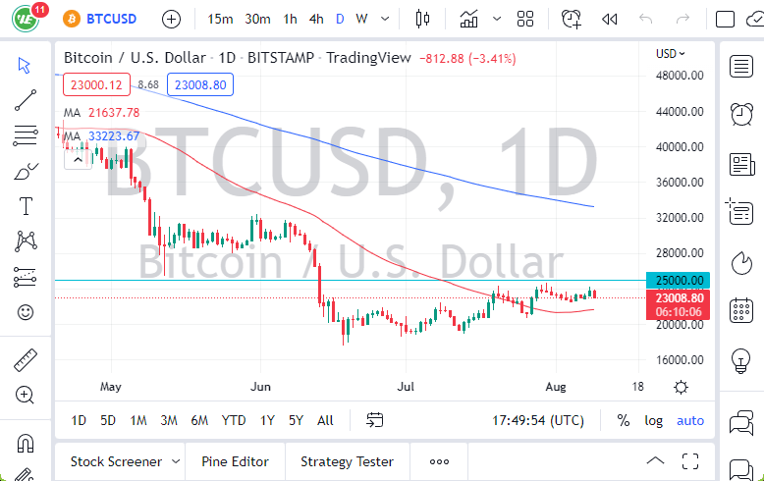Select the Brush drawing tool
The image size is (764, 481).
tap(26, 172)
